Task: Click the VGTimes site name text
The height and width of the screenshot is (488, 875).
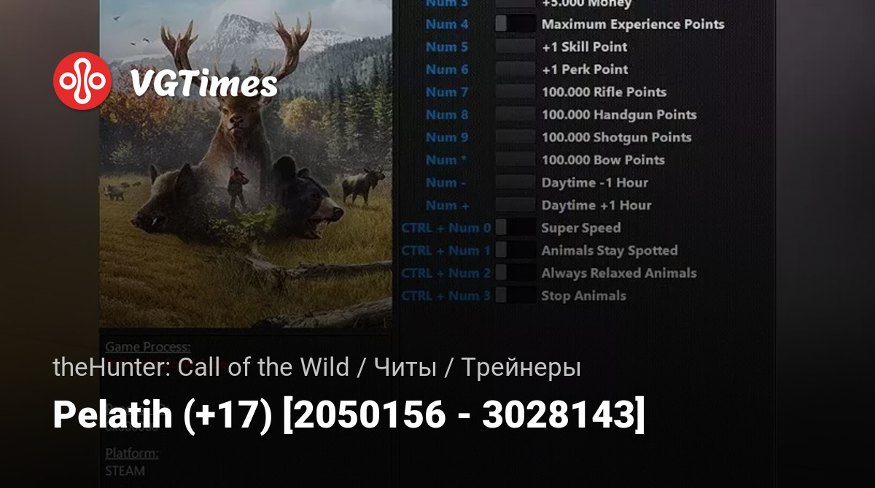Action: coord(203,84)
